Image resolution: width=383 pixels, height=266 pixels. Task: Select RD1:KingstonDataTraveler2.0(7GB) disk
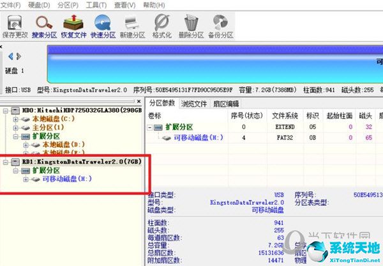click(82, 162)
